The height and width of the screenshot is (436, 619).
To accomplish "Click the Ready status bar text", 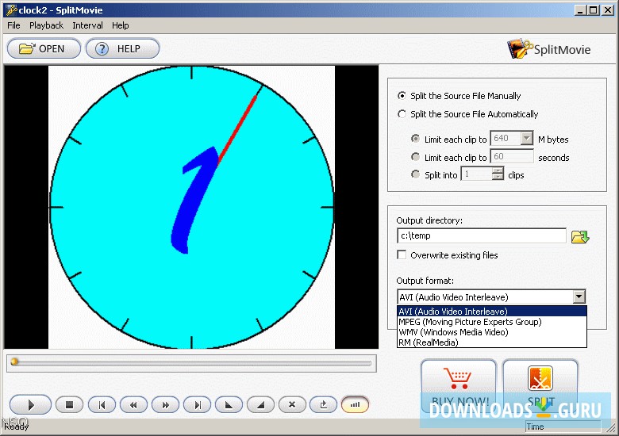I will (16, 426).
